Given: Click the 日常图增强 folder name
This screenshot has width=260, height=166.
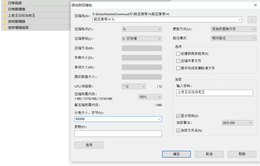Looking at the screenshot, I should click(x=17, y=9).
